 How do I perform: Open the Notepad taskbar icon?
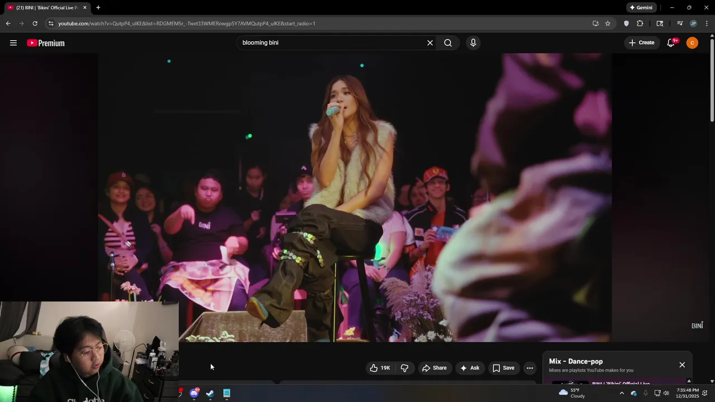coord(227,393)
